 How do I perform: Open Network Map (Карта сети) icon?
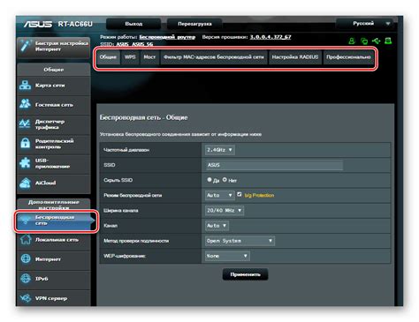coord(25,86)
